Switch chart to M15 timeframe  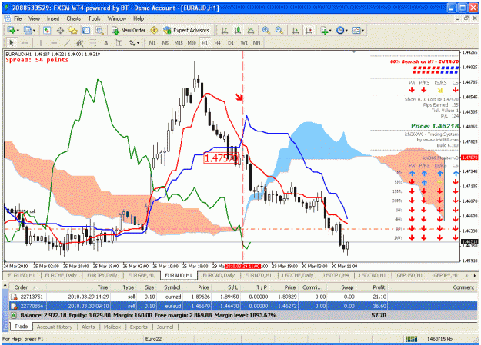tap(179, 43)
